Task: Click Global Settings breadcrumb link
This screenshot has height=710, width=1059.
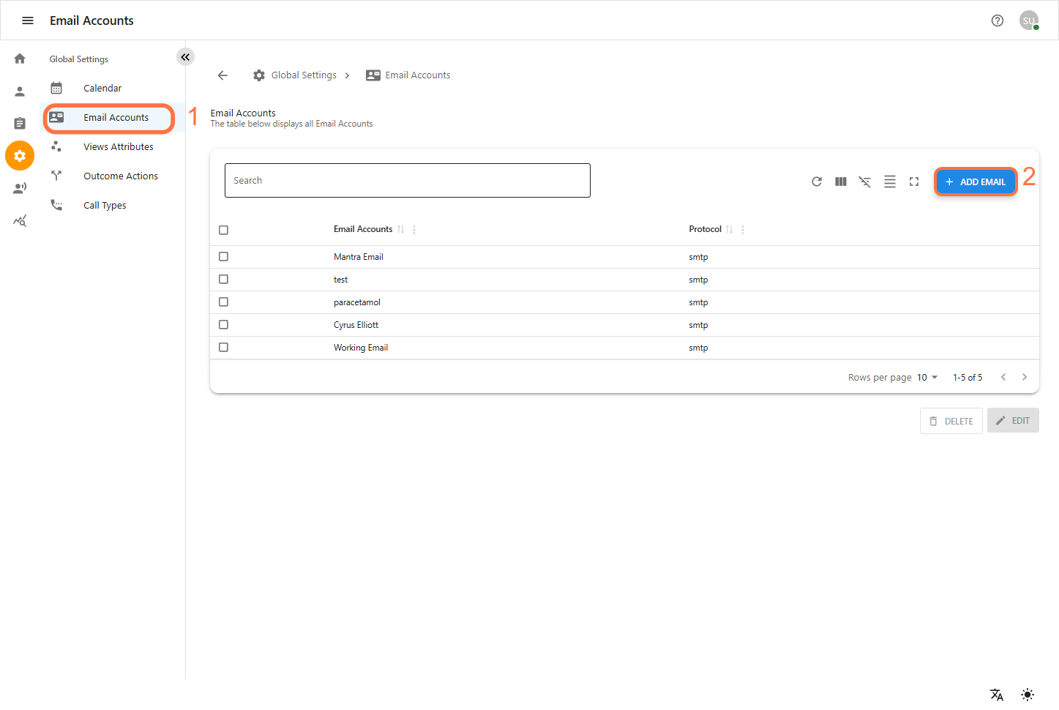Action: [x=304, y=75]
